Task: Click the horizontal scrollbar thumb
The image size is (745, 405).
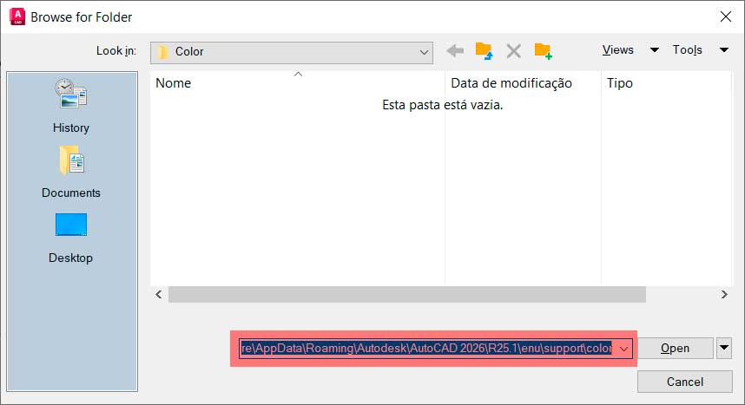Action: point(407,294)
